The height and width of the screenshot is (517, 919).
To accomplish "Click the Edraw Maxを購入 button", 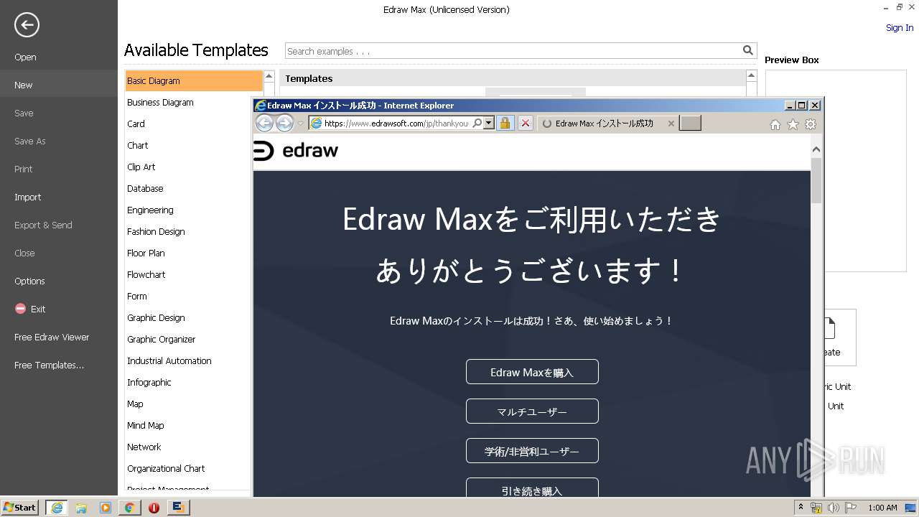I will click(532, 372).
